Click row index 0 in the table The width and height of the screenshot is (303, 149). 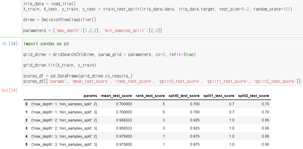pos(27,104)
